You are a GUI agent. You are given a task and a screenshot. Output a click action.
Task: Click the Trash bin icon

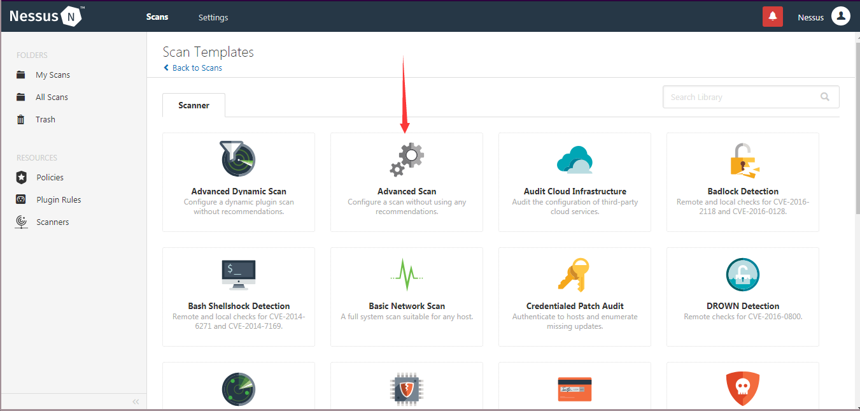(x=21, y=119)
